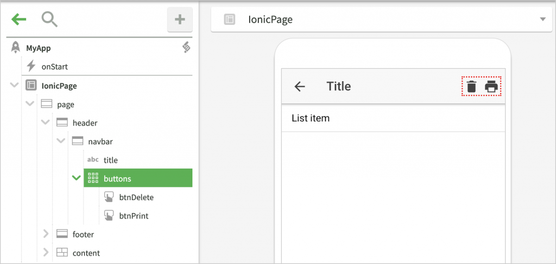Viewport: 556px width, 264px height.
Task: Select the title tree item
Action: (110, 160)
